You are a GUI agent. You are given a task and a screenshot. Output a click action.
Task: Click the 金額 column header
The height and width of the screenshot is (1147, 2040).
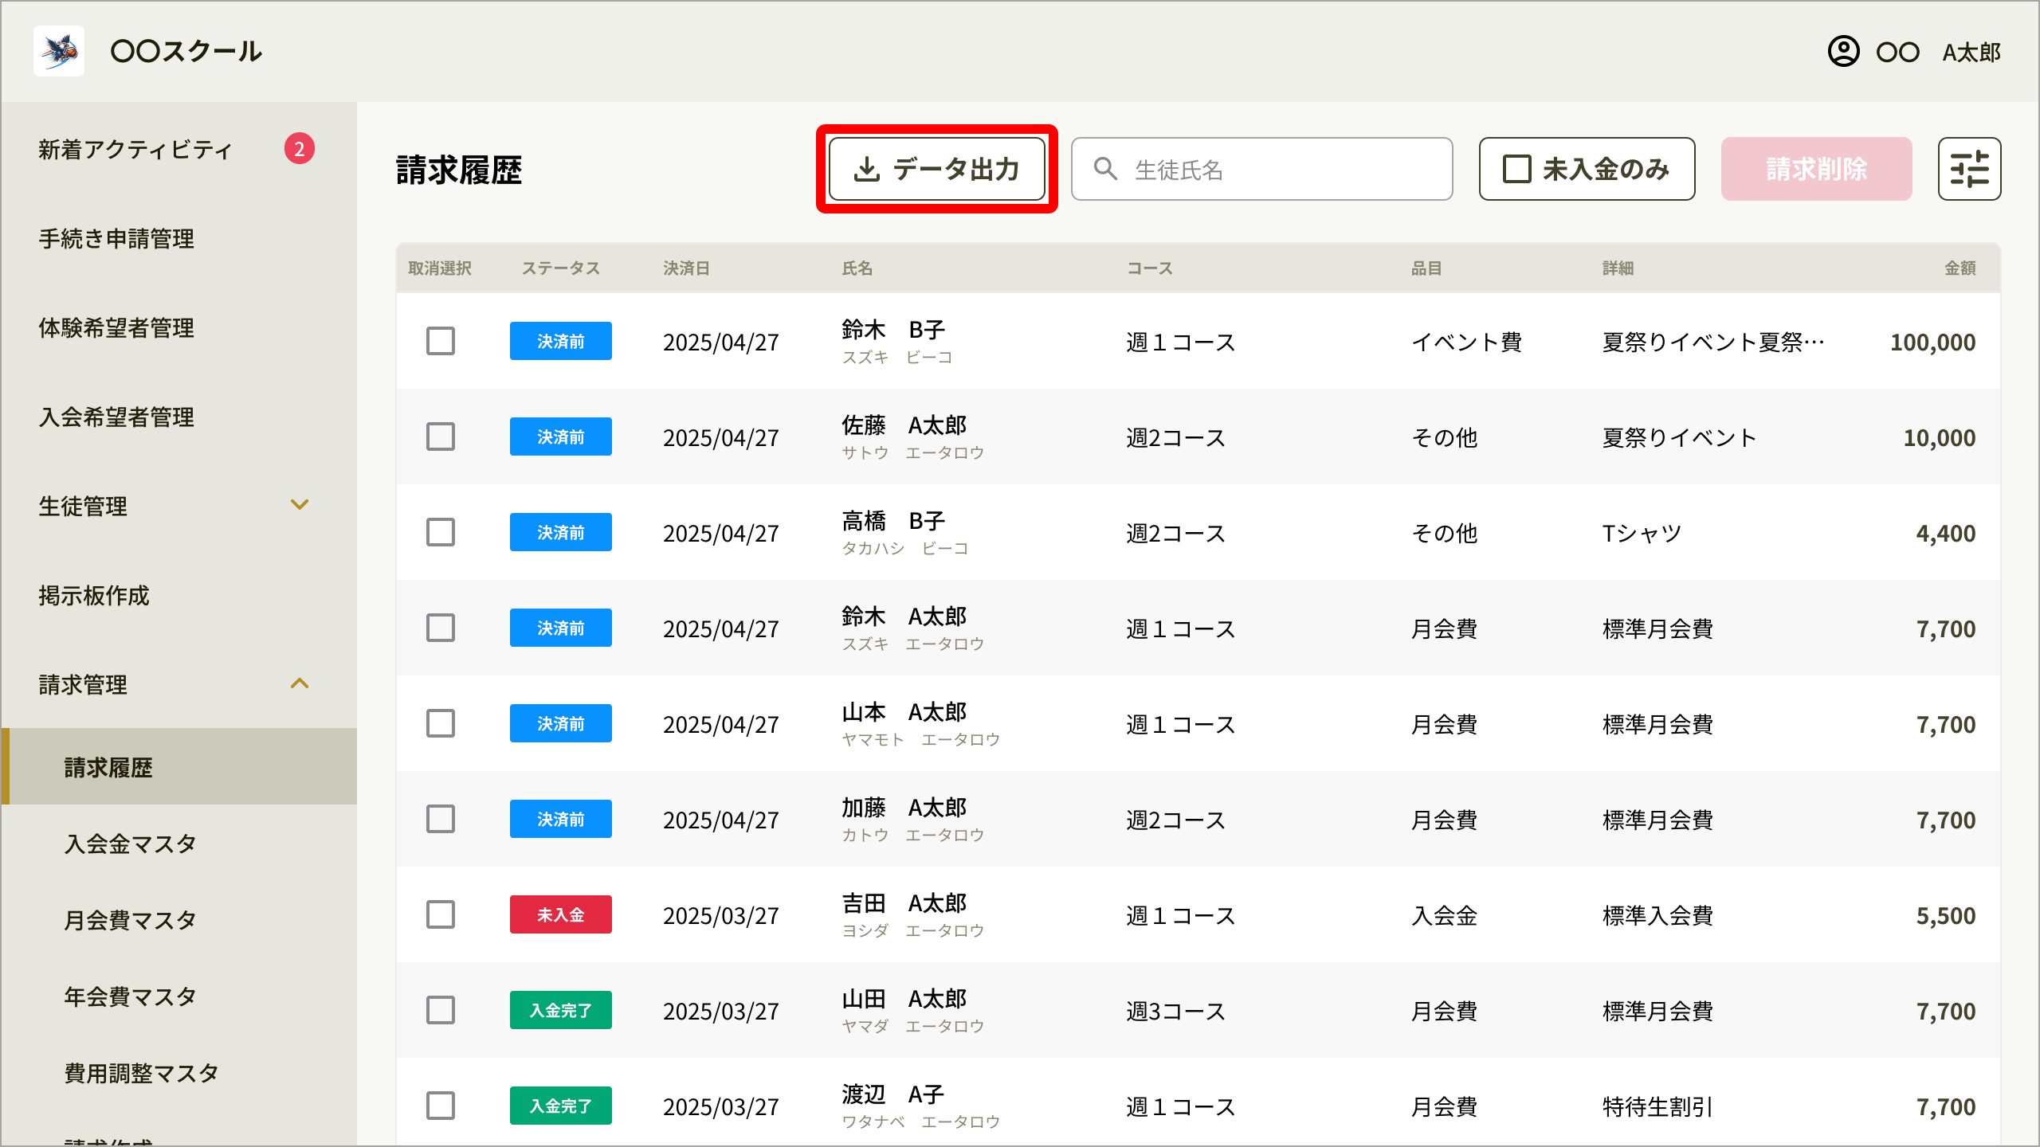(x=1960, y=268)
